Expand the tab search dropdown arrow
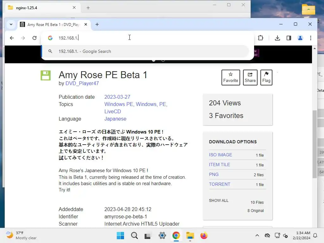 click(11, 24)
